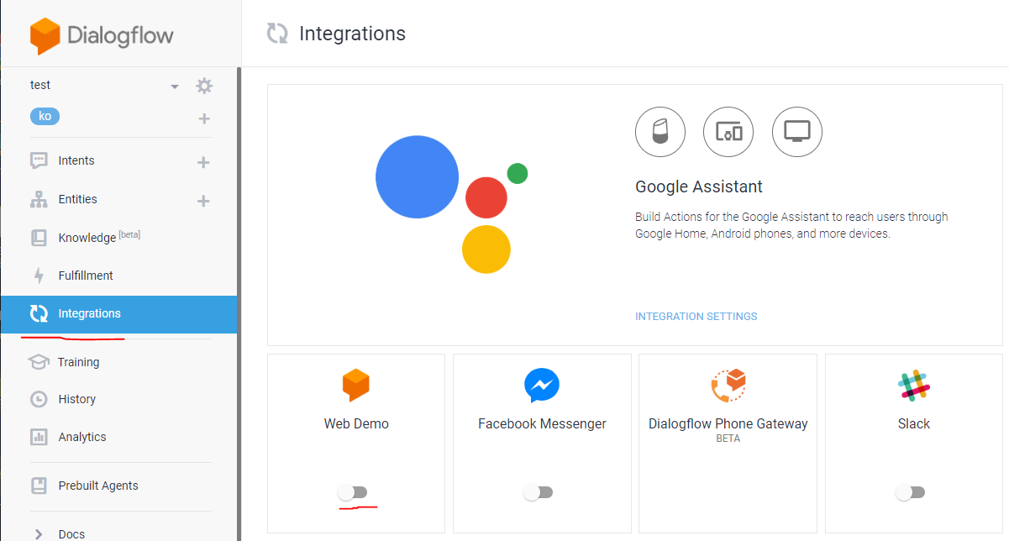The width and height of the screenshot is (1009, 541).
Task: Open the test agent dropdown arrow
Action: click(175, 87)
